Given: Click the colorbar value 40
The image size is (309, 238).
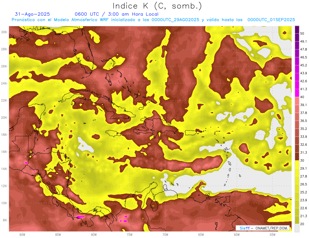Looking at the screenshot, I should pyautogui.click(x=302, y=97).
